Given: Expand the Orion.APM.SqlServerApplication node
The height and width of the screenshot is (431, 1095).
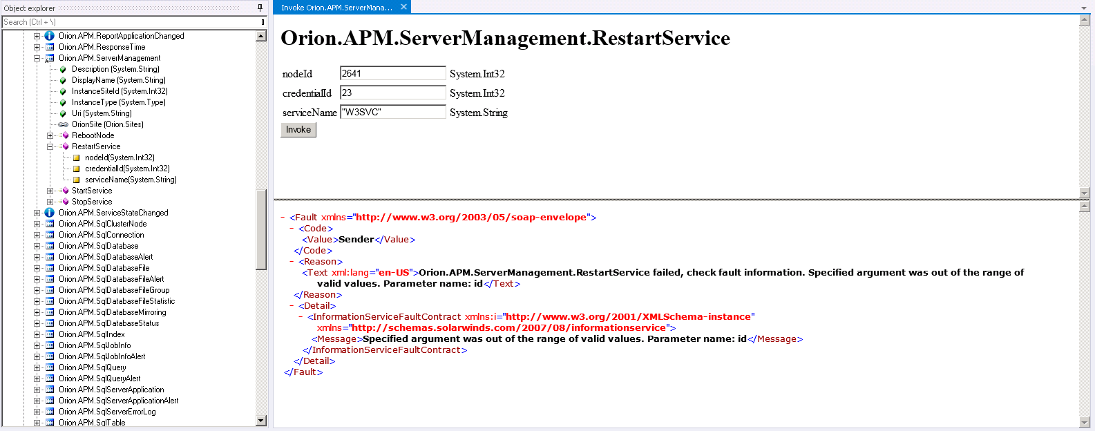Looking at the screenshot, I should pyautogui.click(x=37, y=390).
